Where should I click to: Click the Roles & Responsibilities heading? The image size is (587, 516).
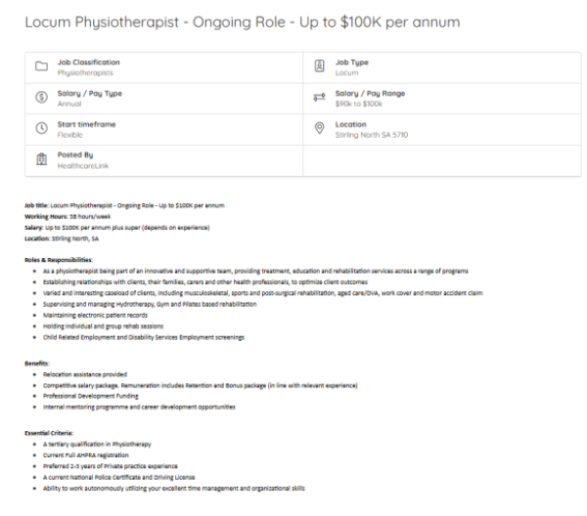click(59, 260)
